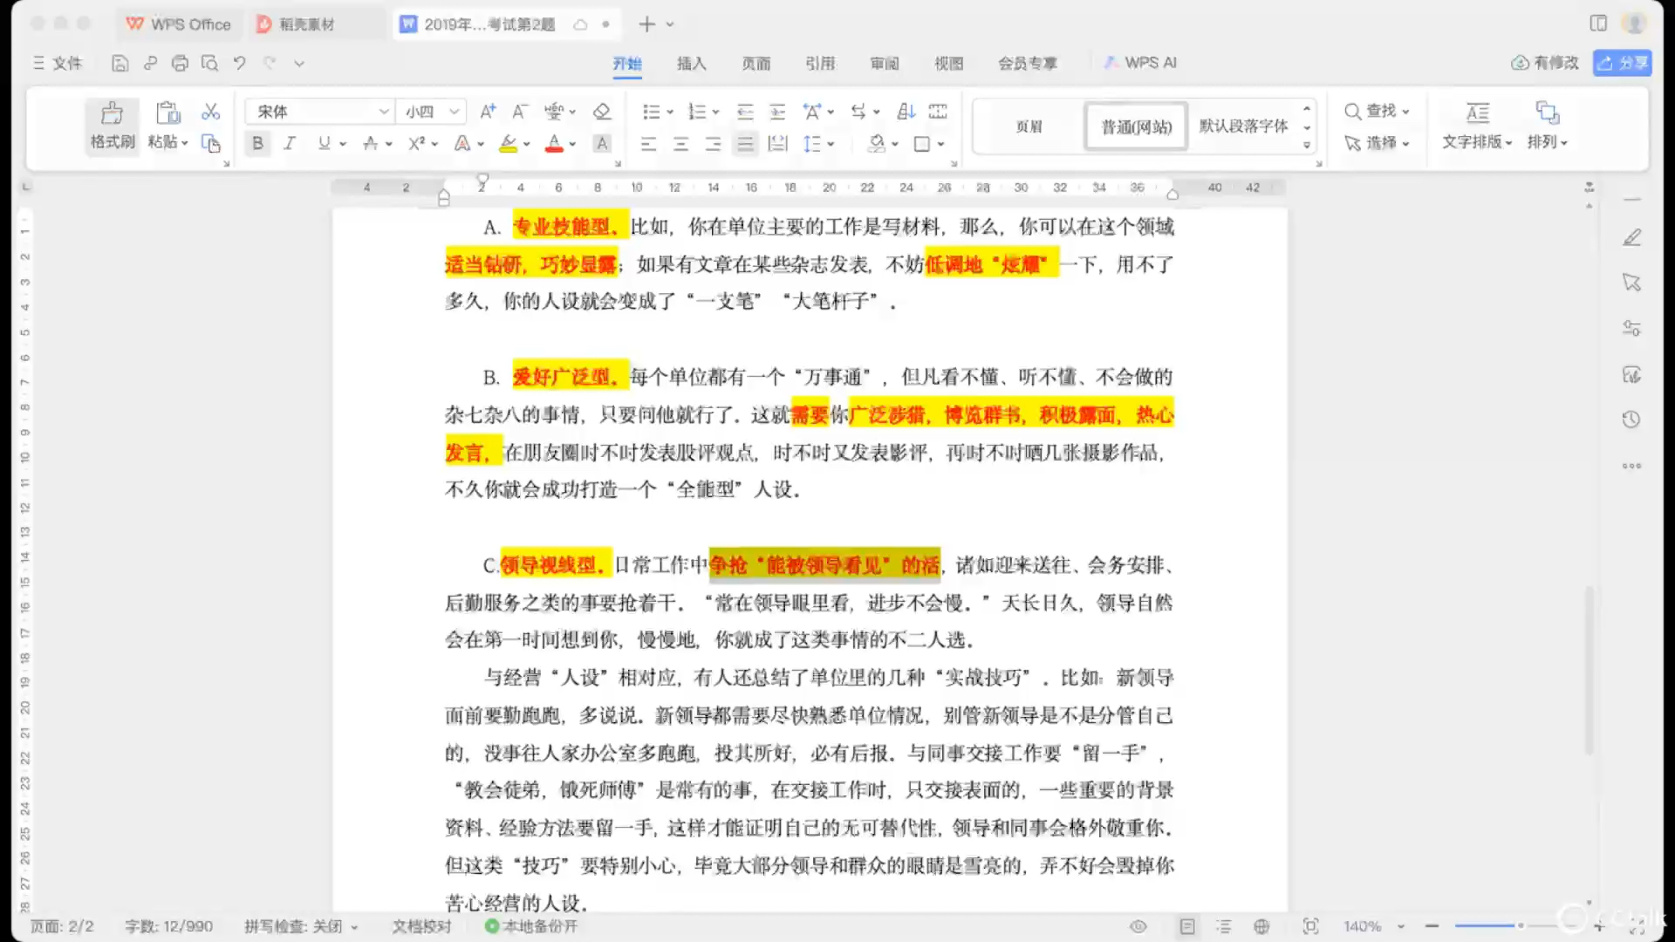The height and width of the screenshot is (942, 1675).
Task: Switch to the 页面 ribbon tab
Action: click(756, 63)
